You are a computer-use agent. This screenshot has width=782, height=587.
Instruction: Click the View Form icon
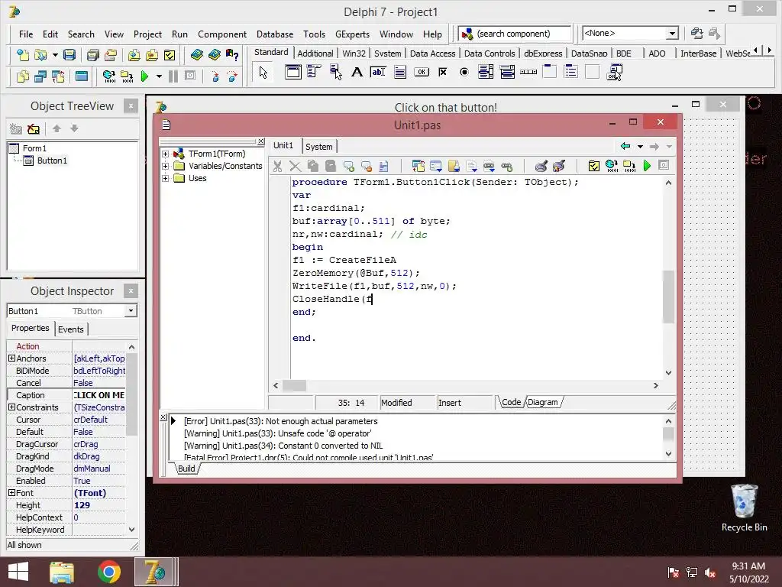point(40,76)
